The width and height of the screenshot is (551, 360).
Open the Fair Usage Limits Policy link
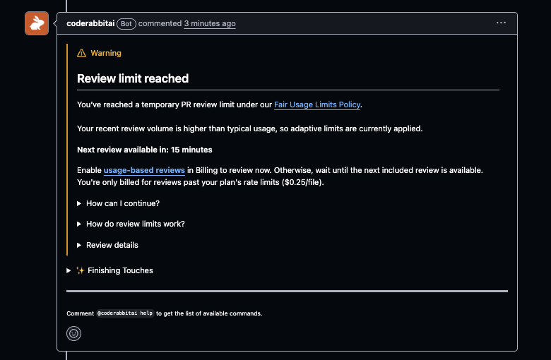317,104
